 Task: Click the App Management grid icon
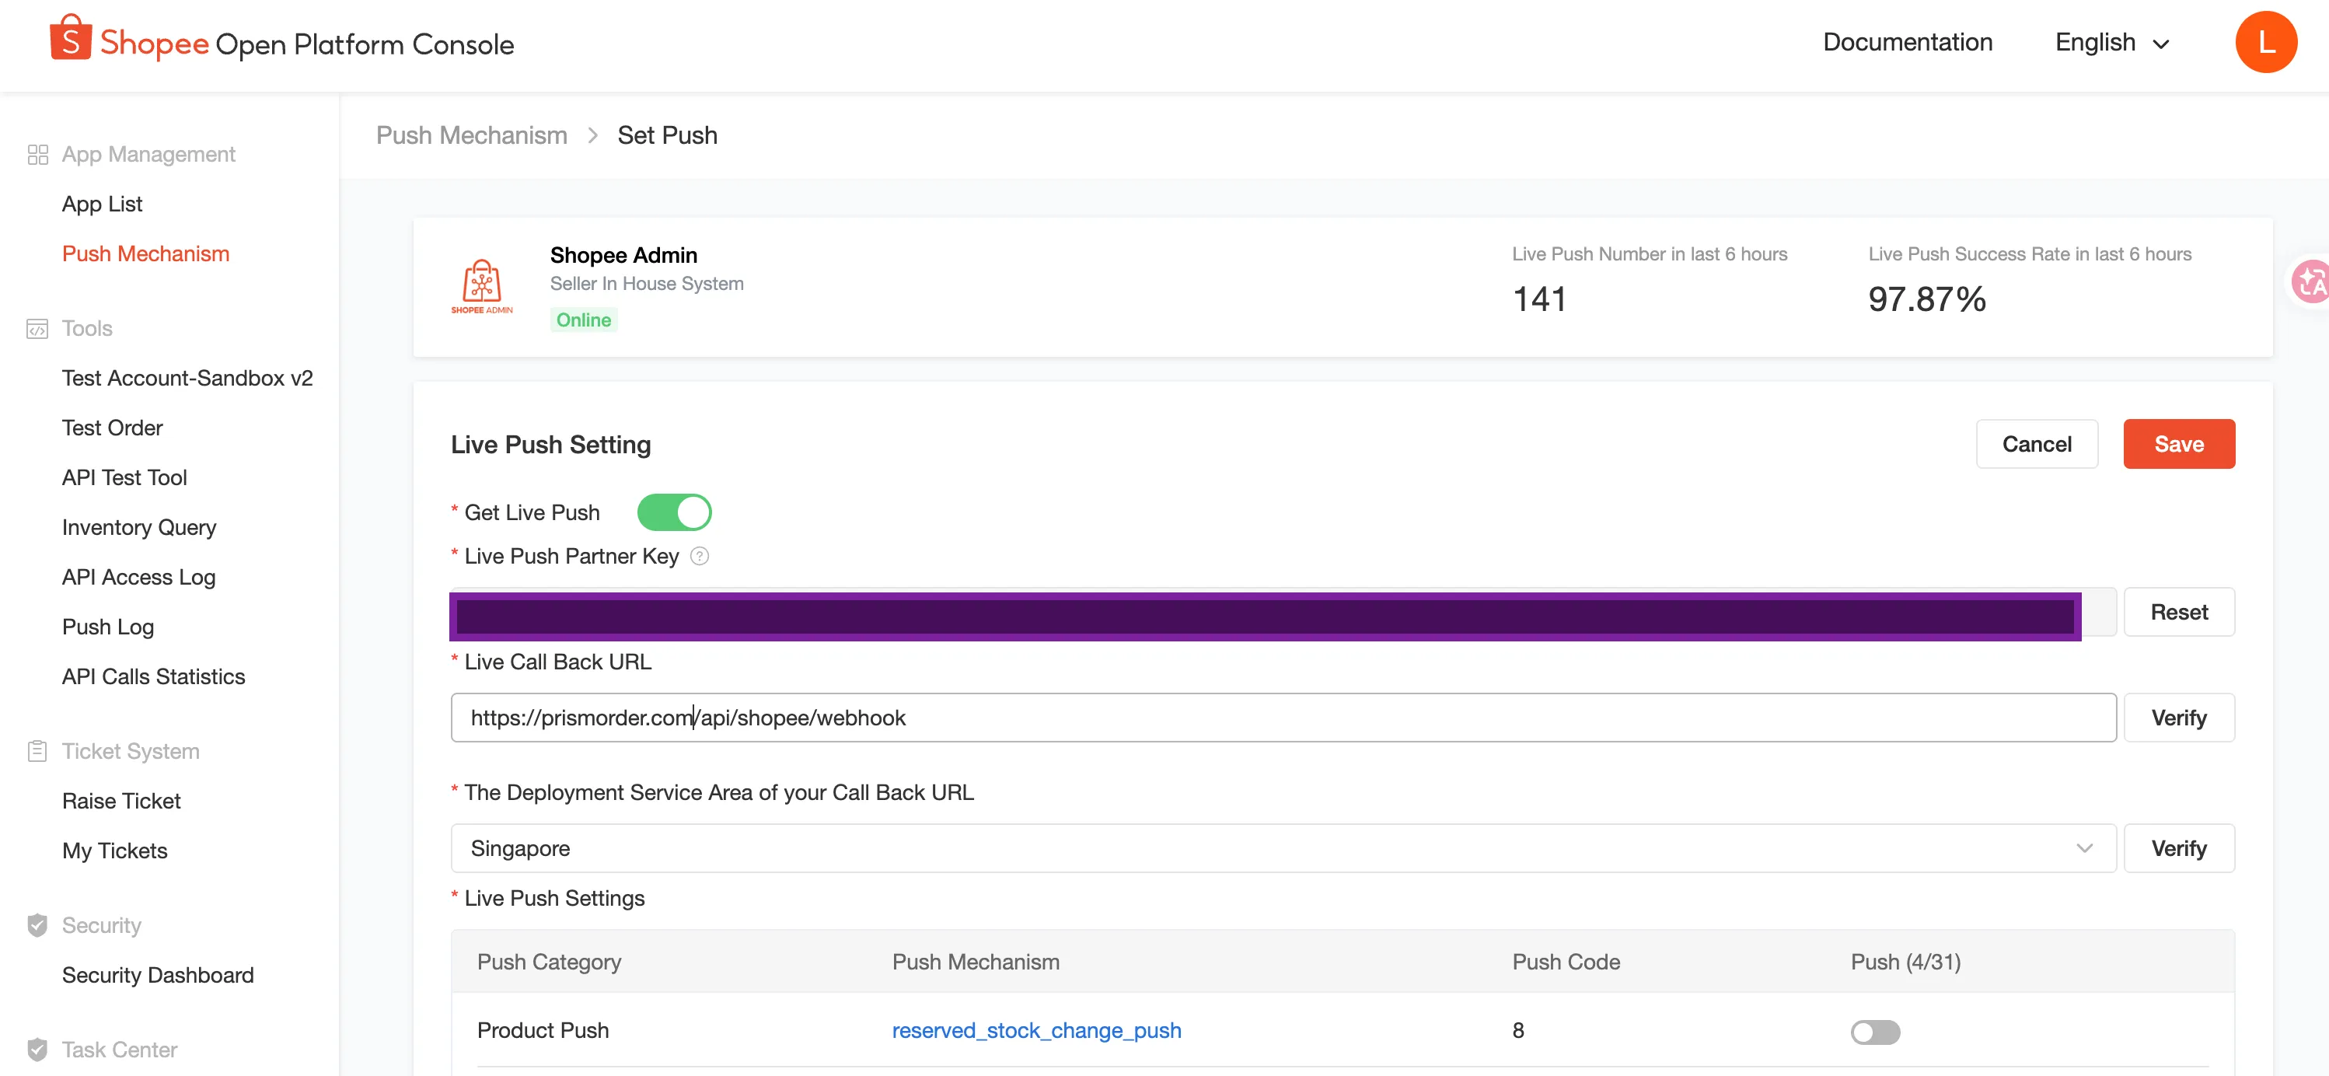[x=38, y=155]
